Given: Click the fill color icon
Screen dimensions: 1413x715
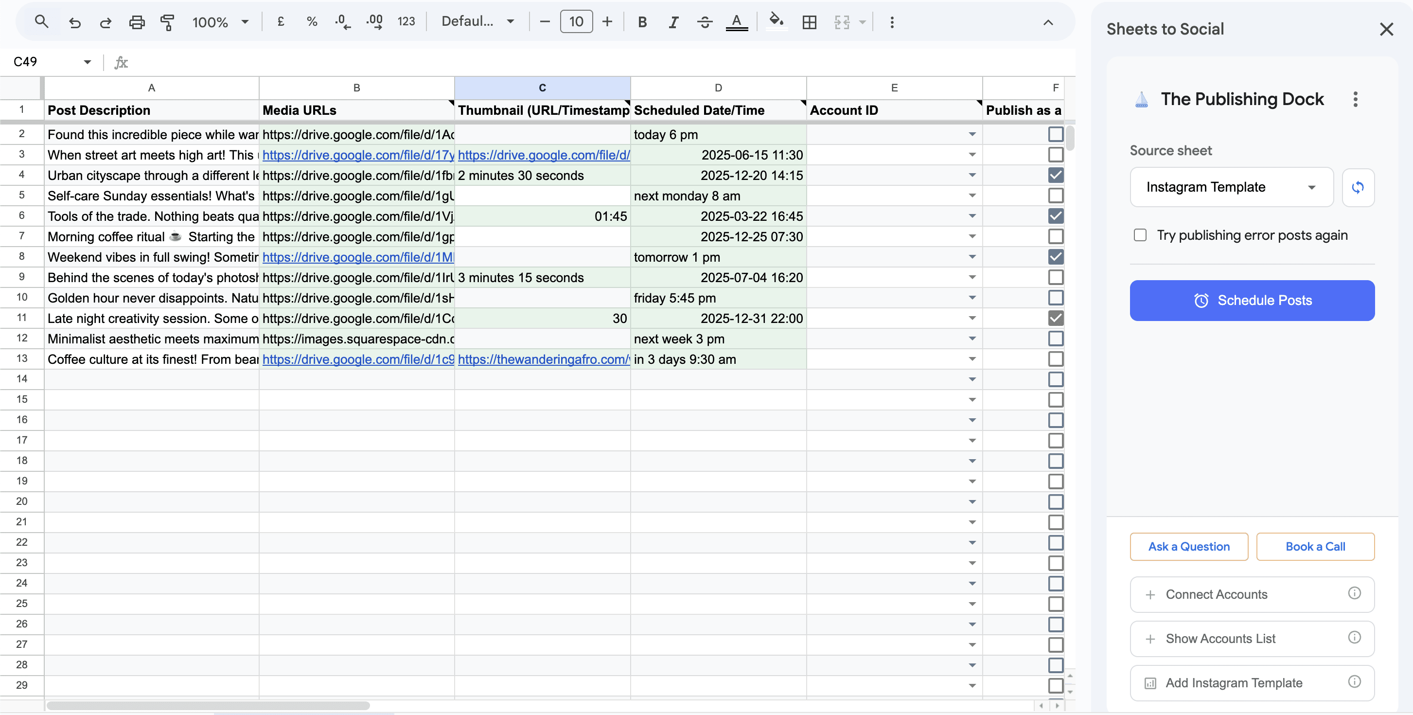Looking at the screenshot, I should coord(776,22).
